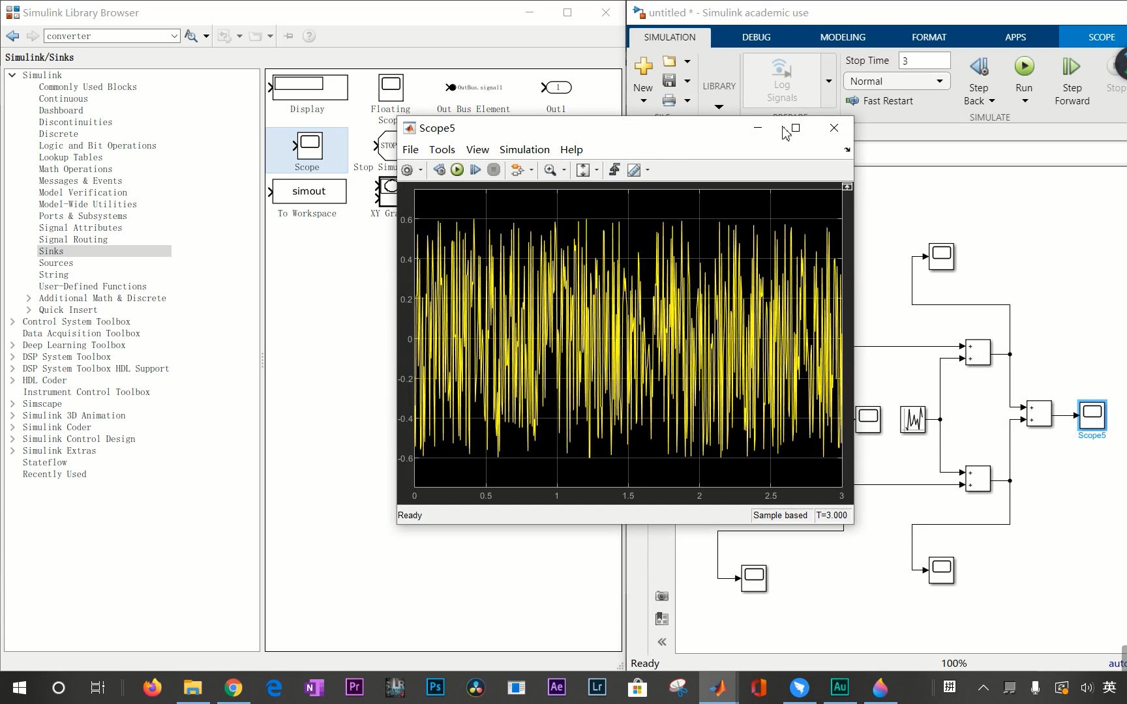Select Out1 block in Library Browser
The height and width of the screenshot is (704, 1127).
[556, 95]
